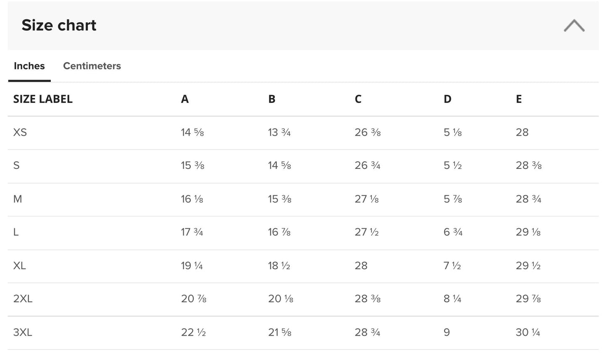
Task: Collapse the Size chart with the chevron
Action: coord(574,26)
